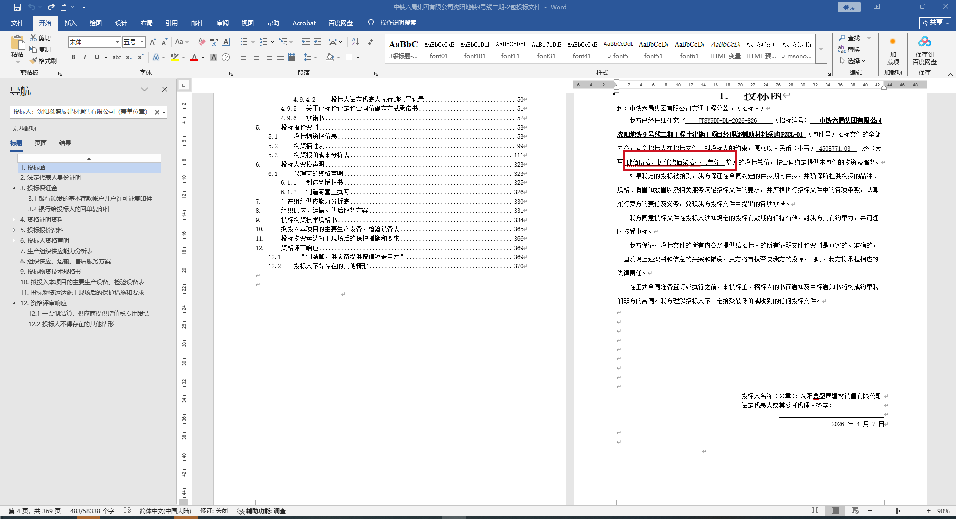Click the Format Painter (格式刷) tool

[x=43, y=61]
